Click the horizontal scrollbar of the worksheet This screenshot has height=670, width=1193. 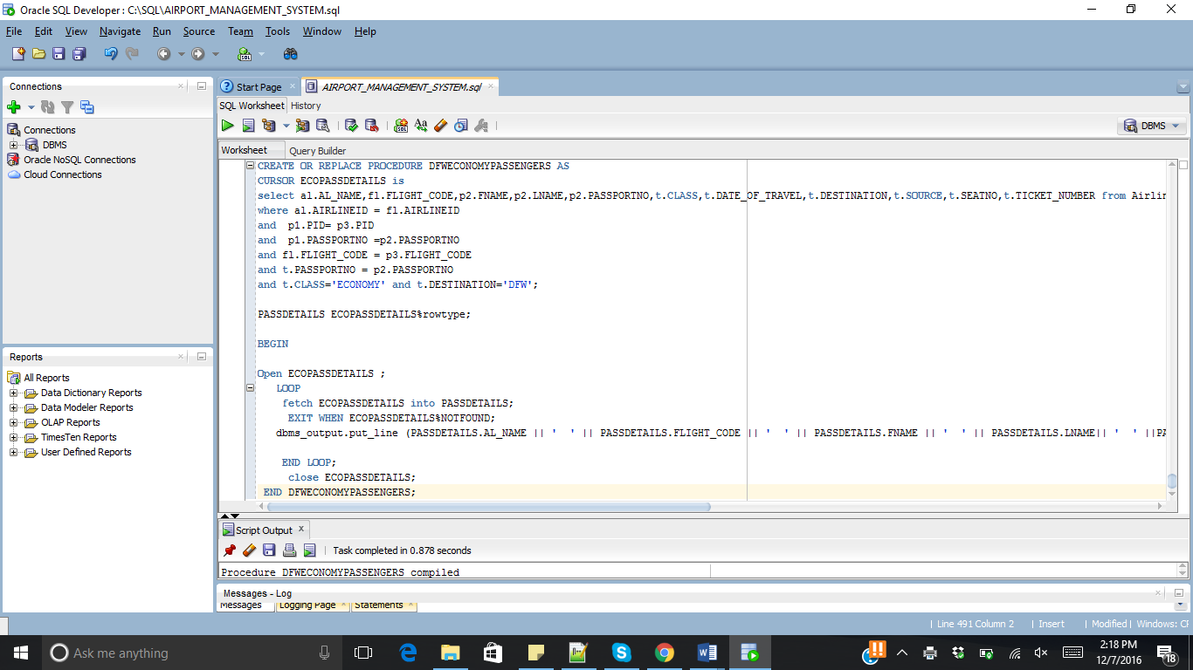click(489, 507)
